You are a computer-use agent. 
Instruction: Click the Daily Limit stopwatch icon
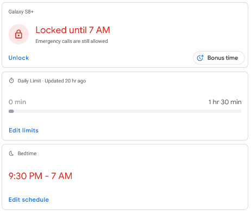pyautogui.click(x=11, y=80)
